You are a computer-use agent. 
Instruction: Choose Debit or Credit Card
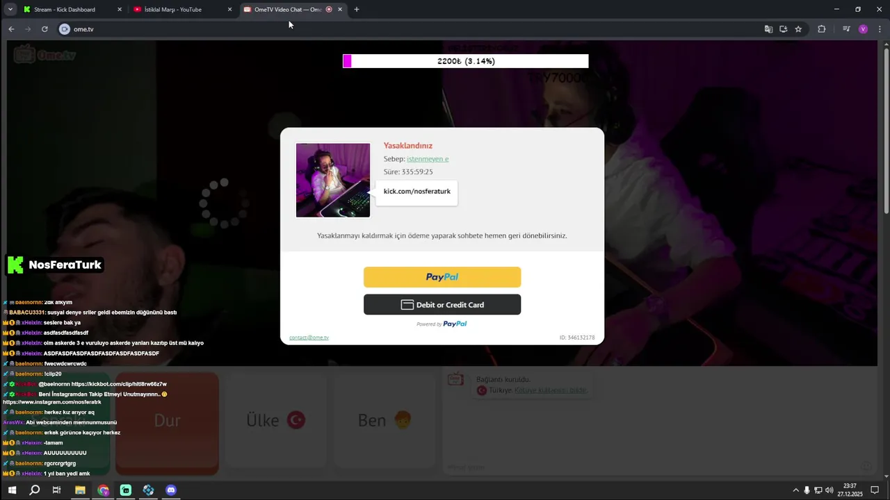tap(442, 305)
